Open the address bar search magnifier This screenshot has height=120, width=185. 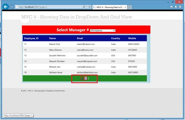tap(84, 7)
